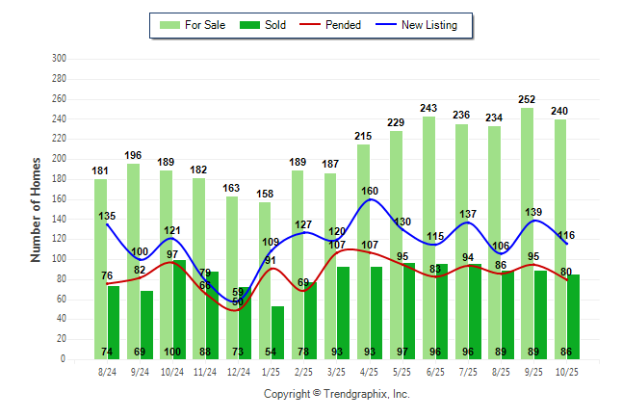This screenshot has width=622, height=418.
Task: Toggle the Sold series legend label
Action: pos(276,25)
